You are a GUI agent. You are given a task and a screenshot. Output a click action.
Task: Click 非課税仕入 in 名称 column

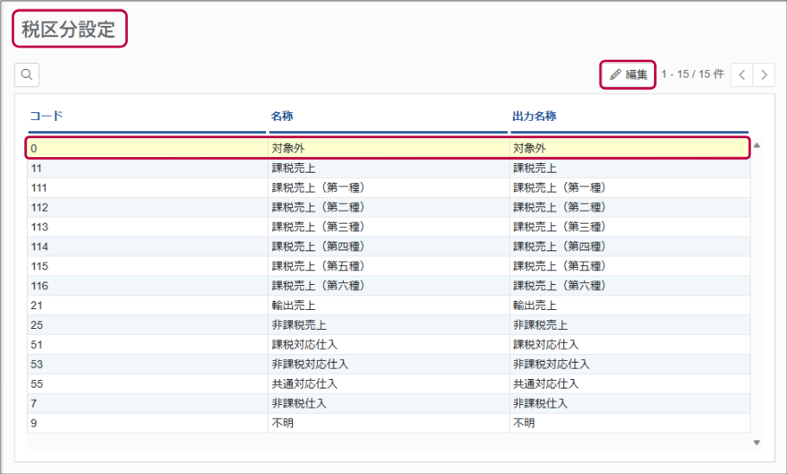point(299,403)
